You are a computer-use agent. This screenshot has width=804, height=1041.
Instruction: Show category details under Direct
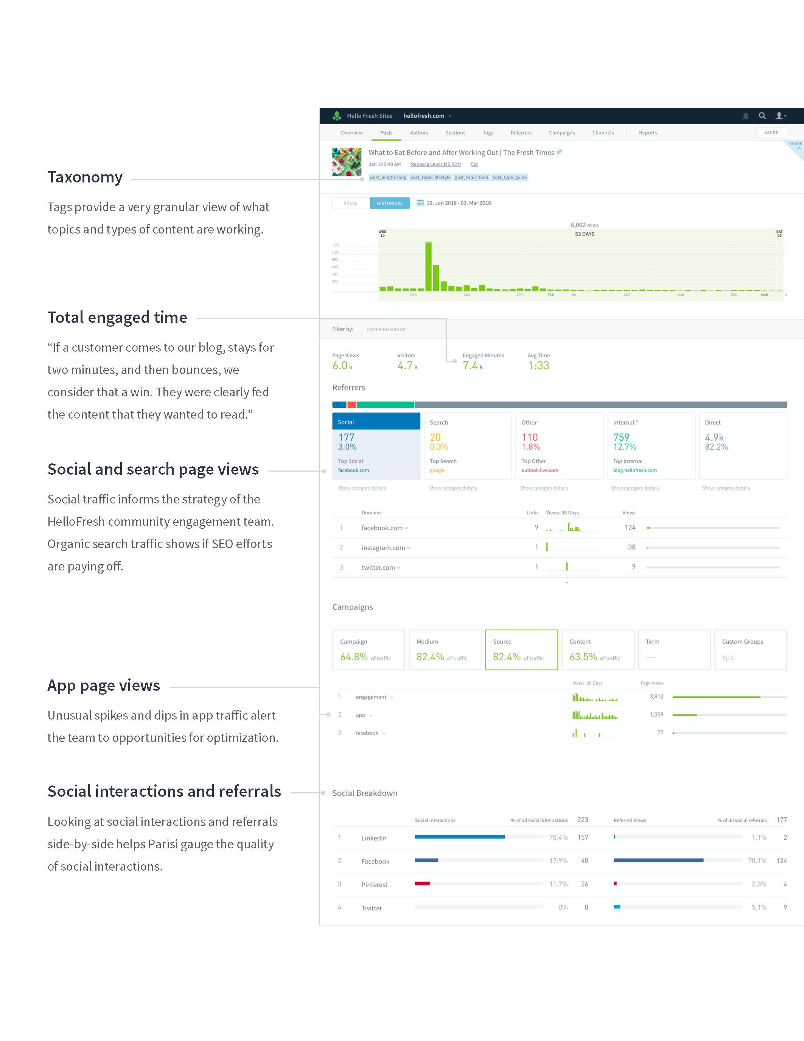click(x=726, y=488)
